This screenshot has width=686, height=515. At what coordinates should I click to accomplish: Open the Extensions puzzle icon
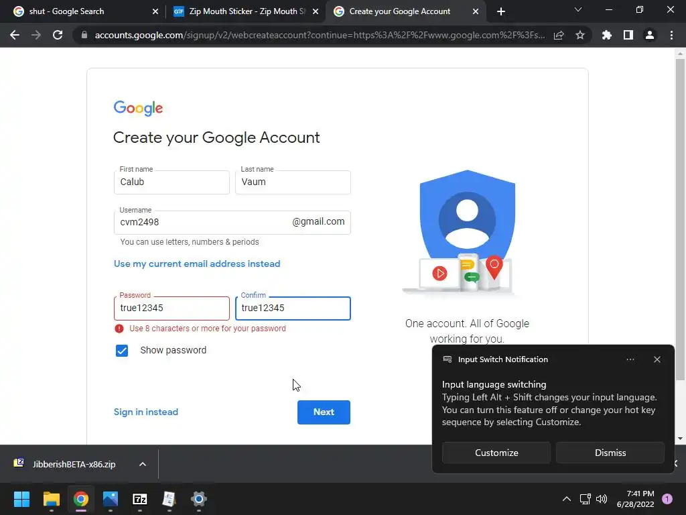tap(606, 35)
